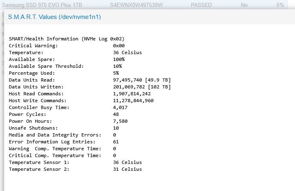The image size is (295, 191).
Task: Click Temperature Sensor 1 value 36 Celsius
Action: click(x=127, y=162)
